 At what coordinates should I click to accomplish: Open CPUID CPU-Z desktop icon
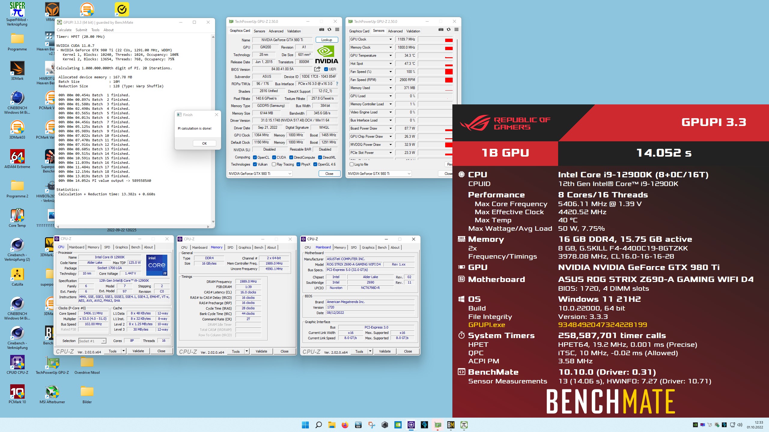tap(17, 365)
